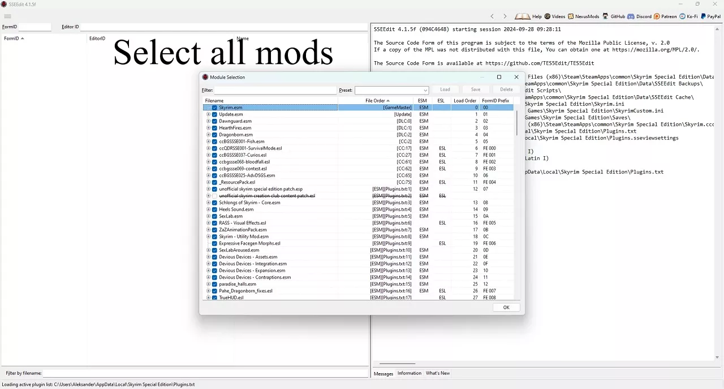
Task: Sort by the File Order column header
Action: coord(376,101)
